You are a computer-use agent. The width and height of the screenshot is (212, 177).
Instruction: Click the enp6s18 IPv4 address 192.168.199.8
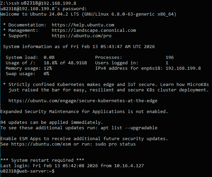pos(183,68)
